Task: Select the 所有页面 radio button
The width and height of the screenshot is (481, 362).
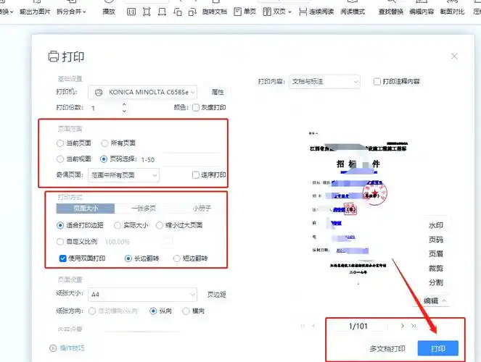Action: 104,143
